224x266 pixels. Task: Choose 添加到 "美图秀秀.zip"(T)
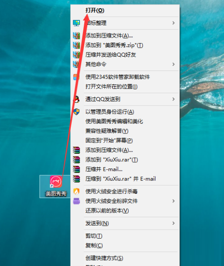114,45
